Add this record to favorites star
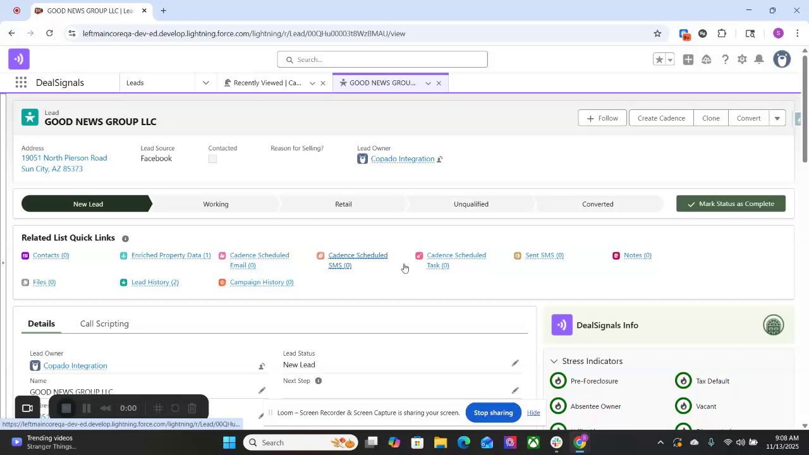 click(x=659, y=59)
